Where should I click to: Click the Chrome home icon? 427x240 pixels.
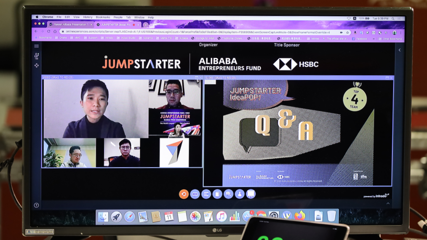point(55,32)
